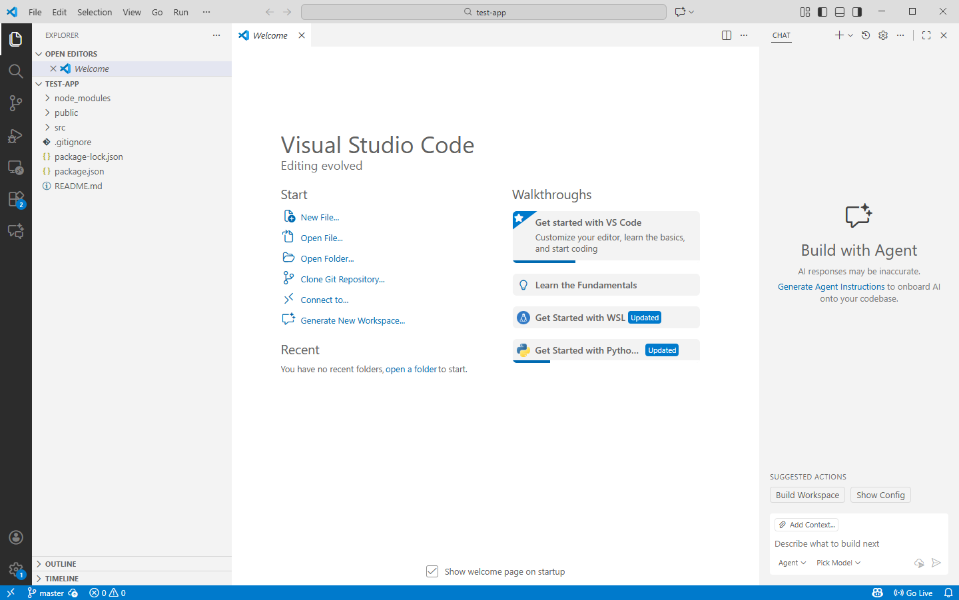Click the test-app command center search box
The image size is (959, 600).
point(483,12)
